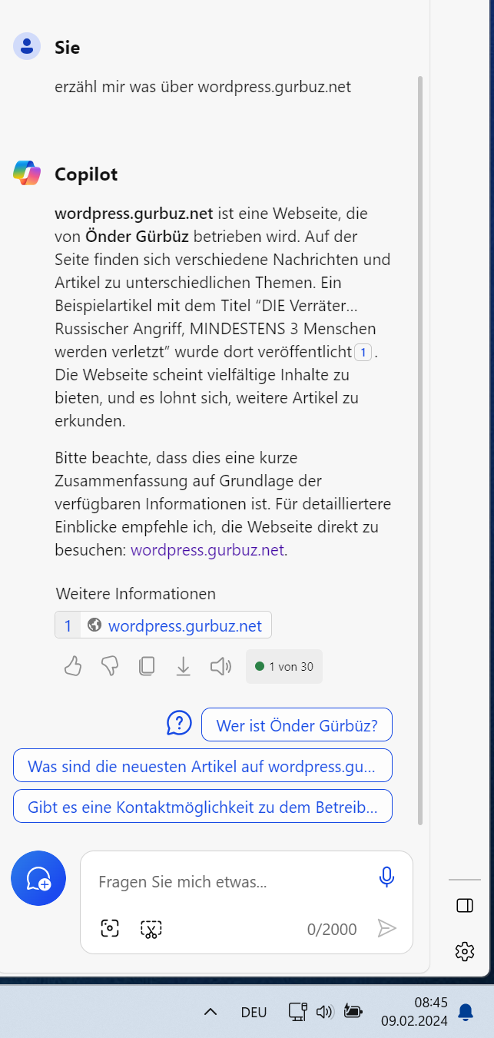The image size is (494, 1038).
Task: Click the Copilot logo icon
Action: click(27, 173)
